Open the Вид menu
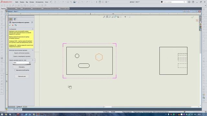 click(x=27, y=2)
